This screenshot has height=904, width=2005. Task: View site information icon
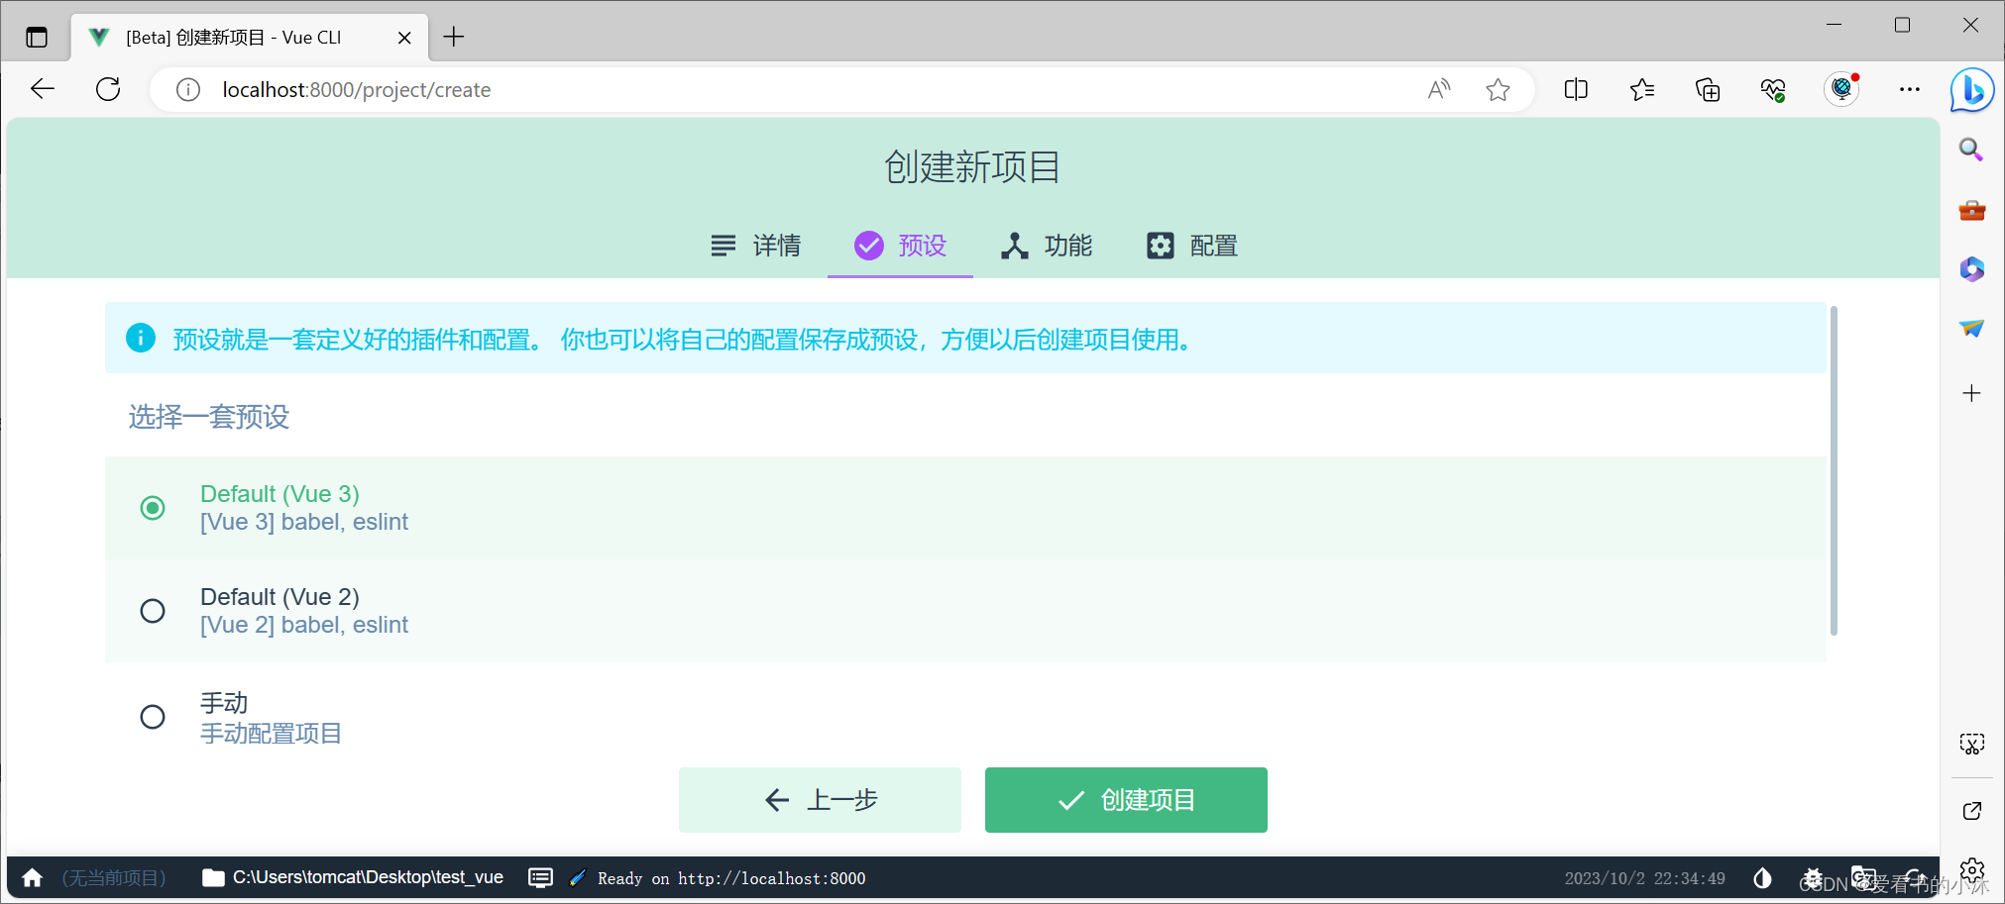coord(187,90)
